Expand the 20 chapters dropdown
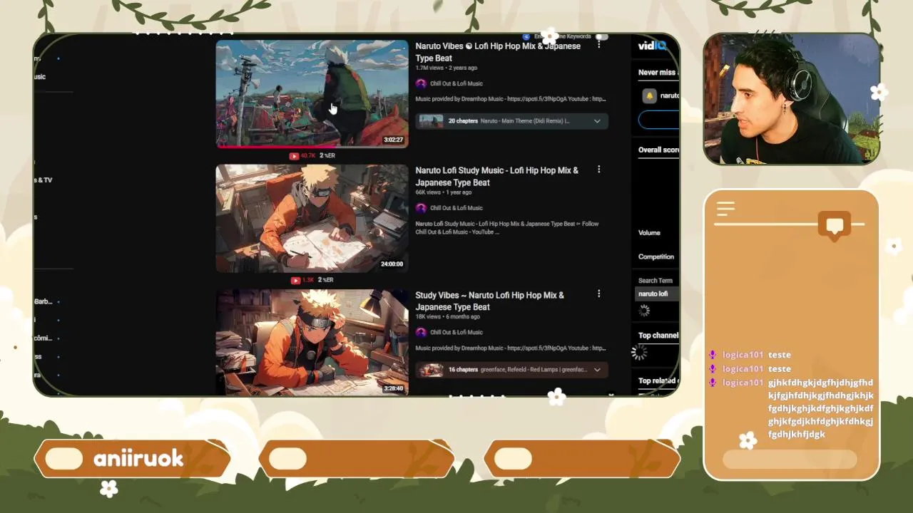Screen dimensions: 913x513 pyautogui.click(x=597, y=121)
